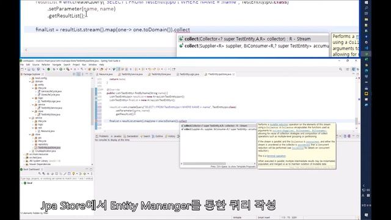Open the terminal console toolbar icon
Viewport: 391px width, 220px height.
pyautogui.click(x=38, y=69)
